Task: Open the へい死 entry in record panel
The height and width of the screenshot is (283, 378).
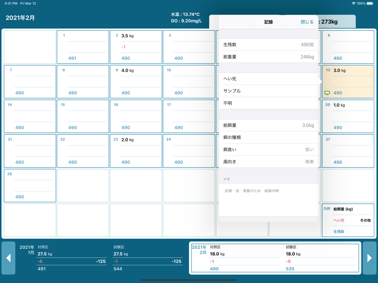Action: click(x=268, y=79)
